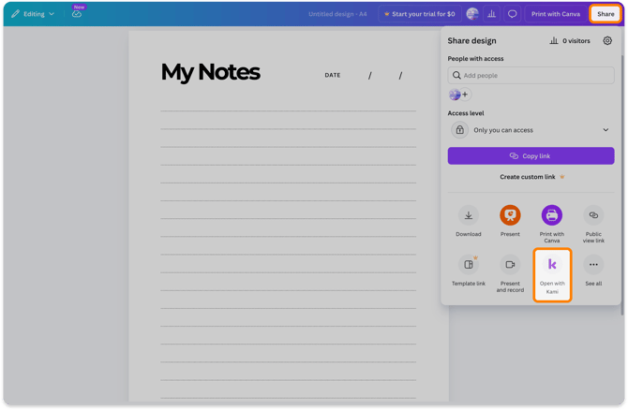628x410 pixels.
Task: Click the lock icon in Access level
Action: pyautogui.click(x=460, y=130)
